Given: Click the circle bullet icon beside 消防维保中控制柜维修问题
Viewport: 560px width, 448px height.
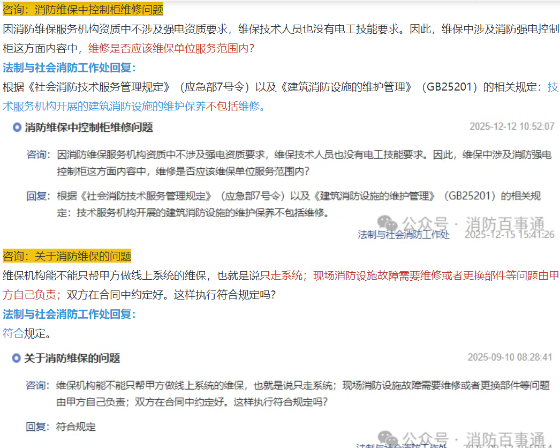Looking at the screenshot, I should pyautogui.click(x=17, y=127).
